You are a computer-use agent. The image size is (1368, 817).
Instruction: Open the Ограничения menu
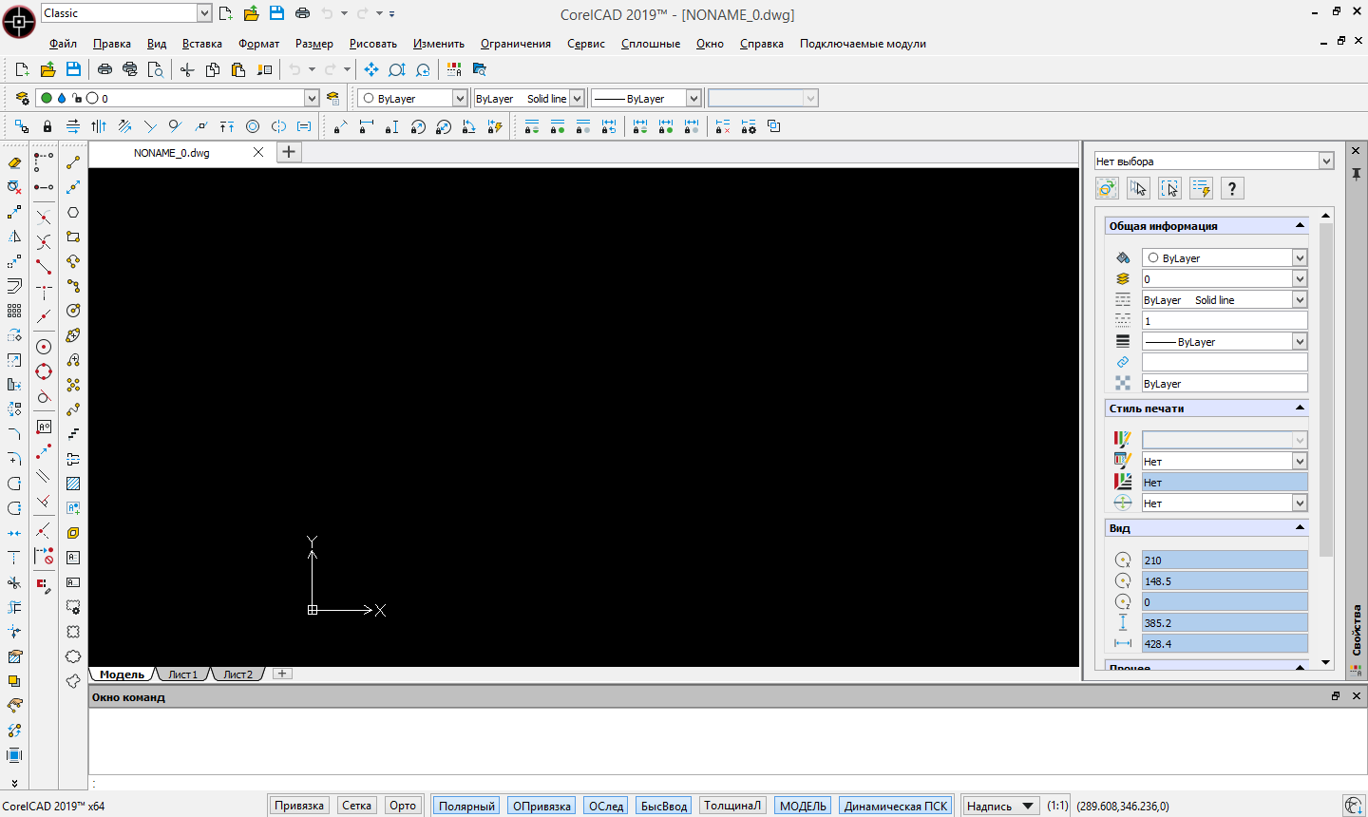[516, 44]
